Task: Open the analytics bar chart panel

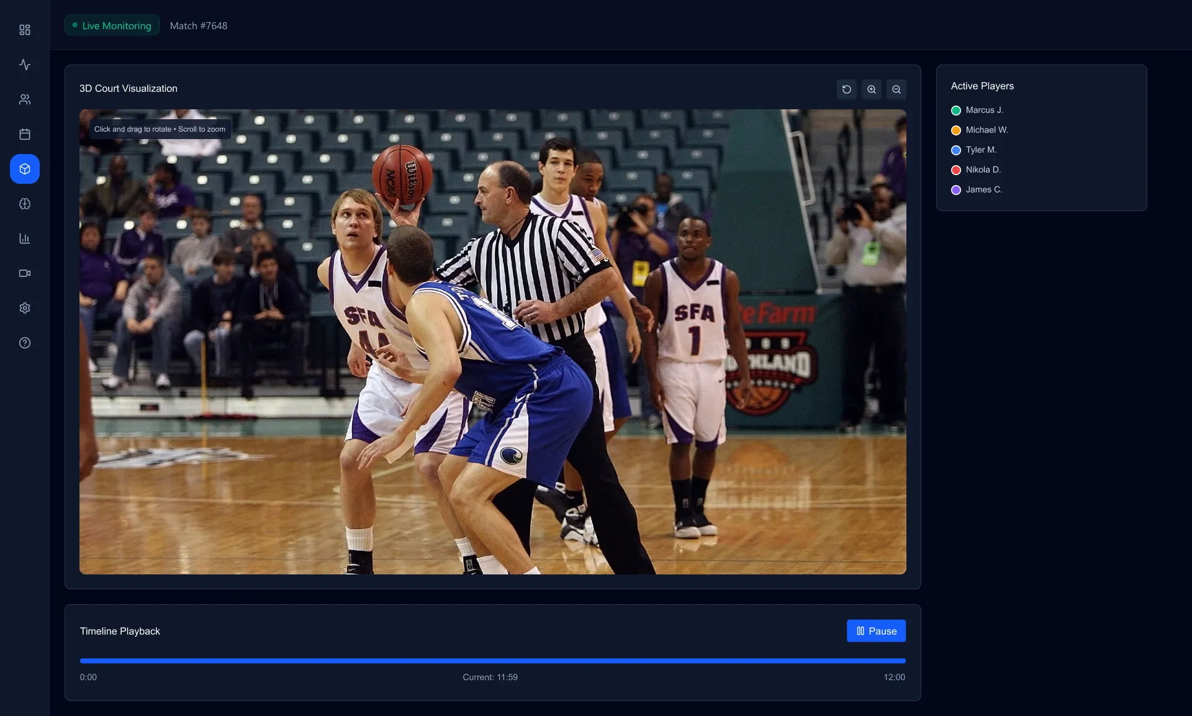Action: click(x=25, y=238)
